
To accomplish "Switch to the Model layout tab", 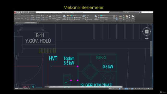I will coord(17,89).
